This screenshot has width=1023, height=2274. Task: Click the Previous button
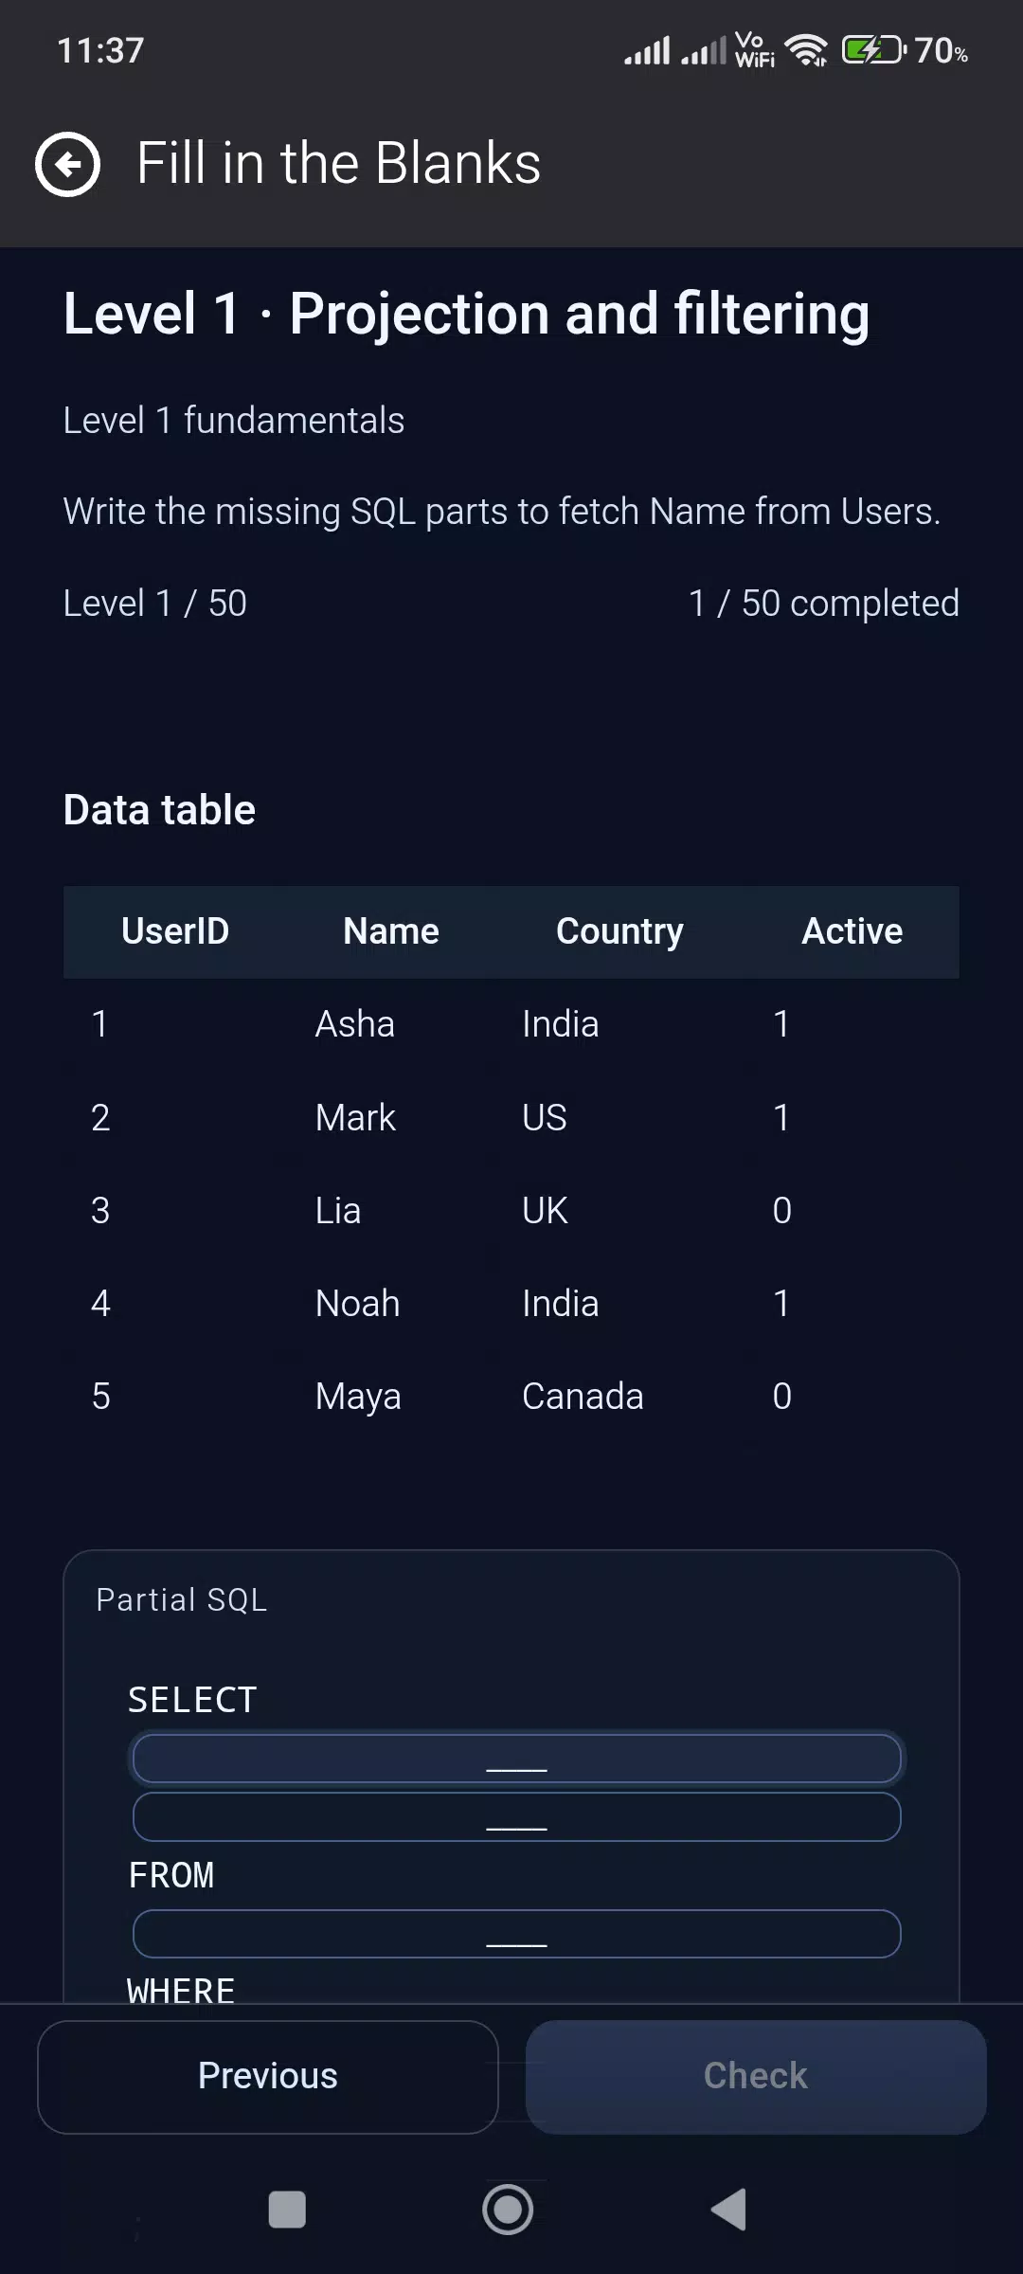(268, 2076)
